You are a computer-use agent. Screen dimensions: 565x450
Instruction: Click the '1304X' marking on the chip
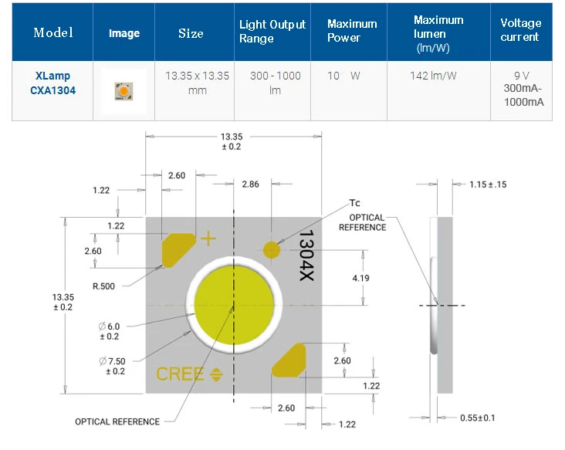pos(306,255)
